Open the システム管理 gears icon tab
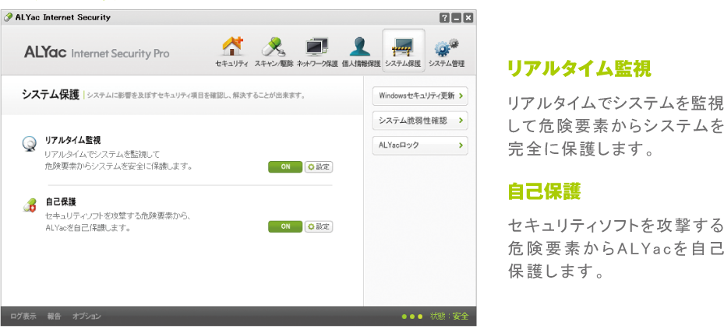The image size is (724, 329). (x=446, y=51)
